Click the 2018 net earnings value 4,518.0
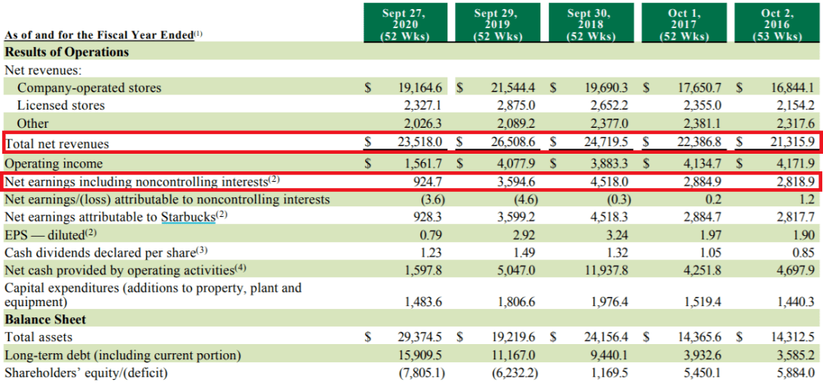Screen dimensions: 823x389 (x=606, y=182)
